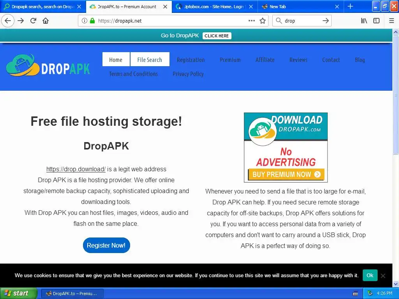Image resolution: width=399 pixels, height=299 pixels.
Task: Show site information icon in address bar
Action: [x=85, y=21]
